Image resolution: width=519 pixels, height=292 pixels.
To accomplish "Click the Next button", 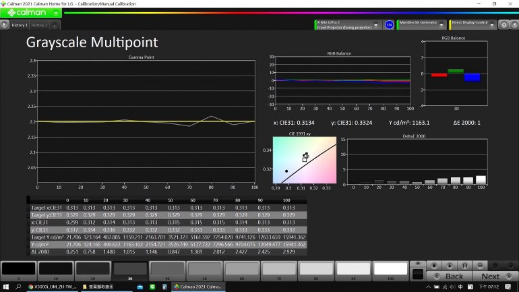I will (495, 276).
